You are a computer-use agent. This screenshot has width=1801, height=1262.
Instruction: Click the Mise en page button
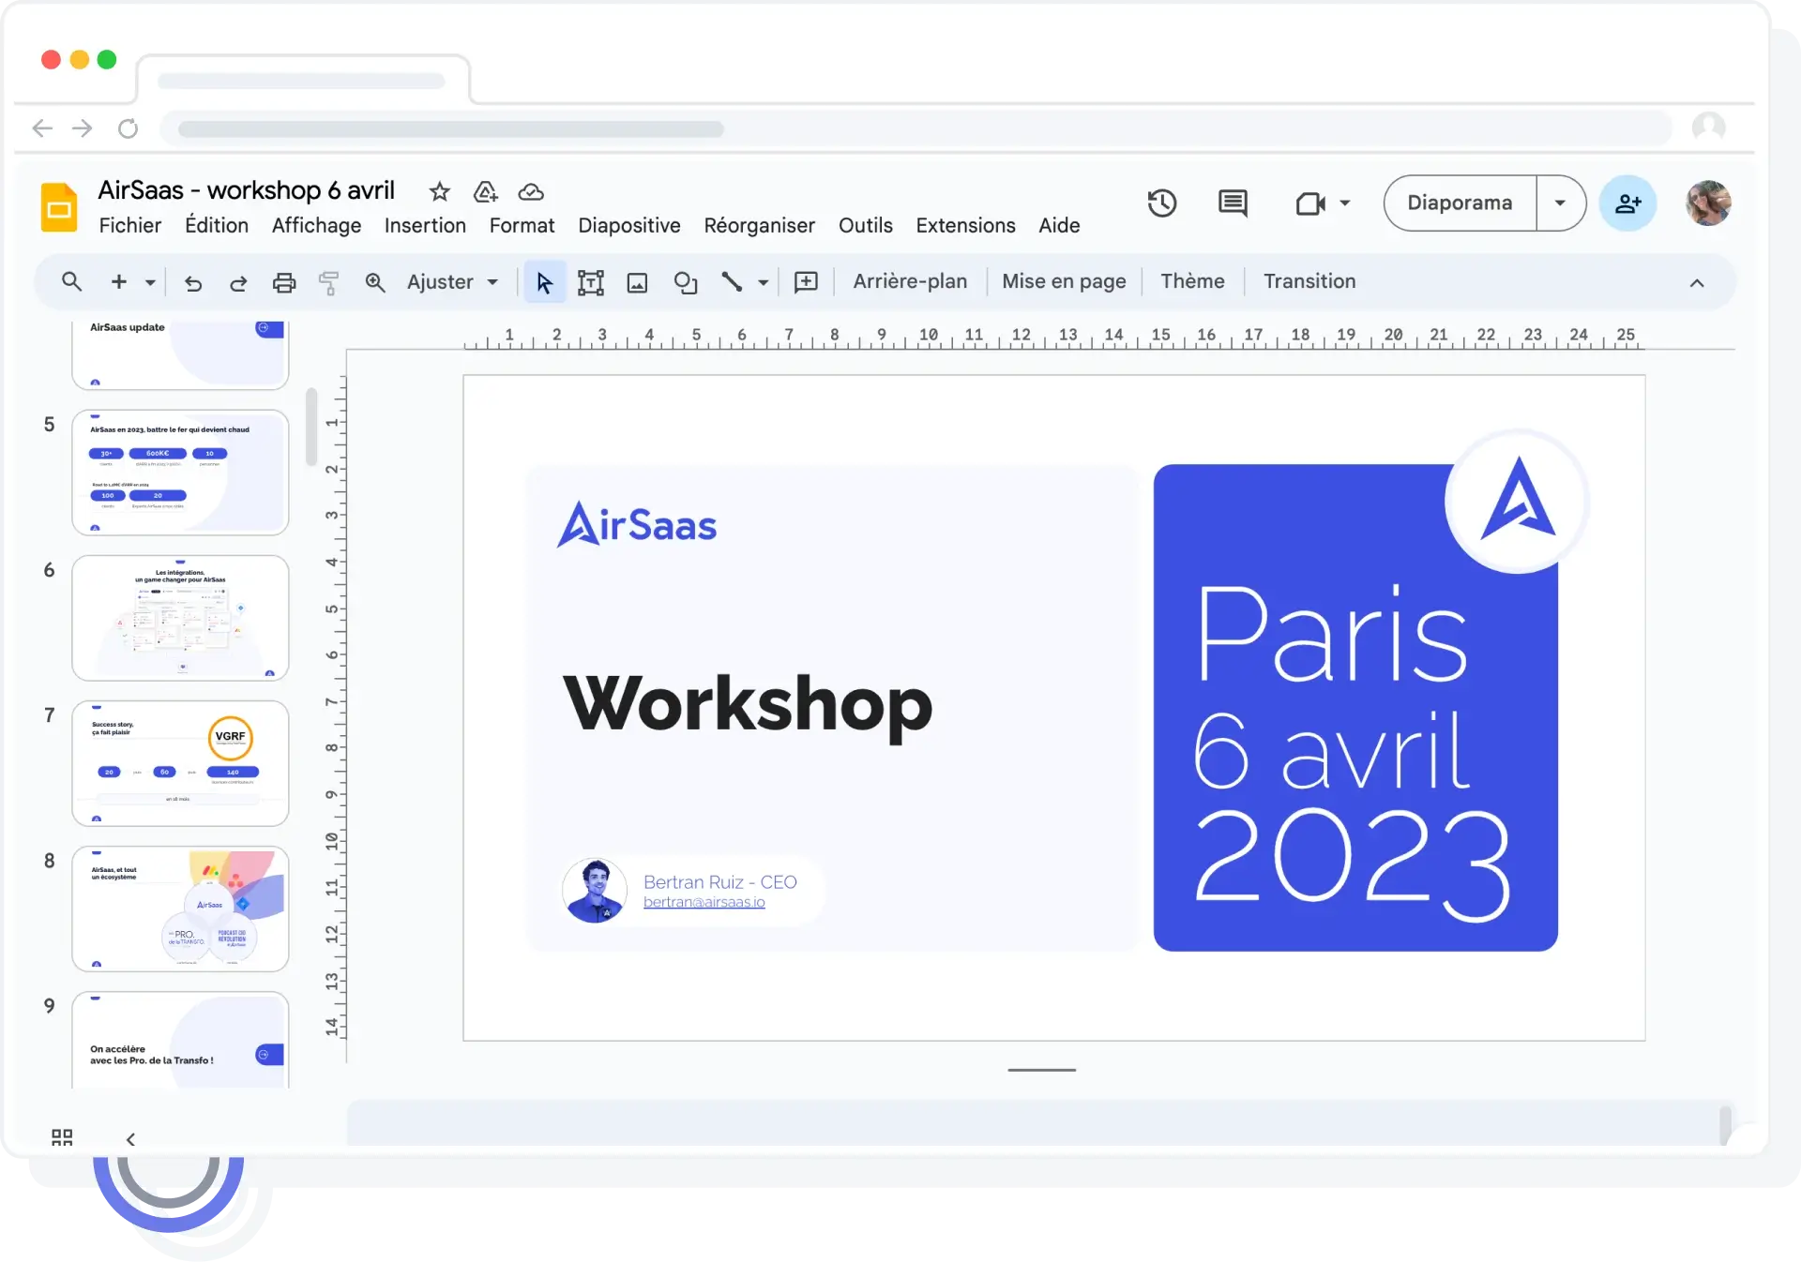point(1064,281)
